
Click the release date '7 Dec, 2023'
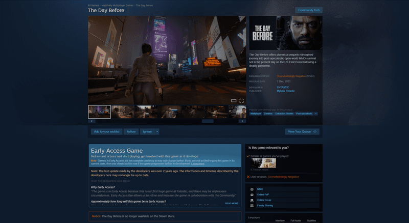(x=284, y=81)
